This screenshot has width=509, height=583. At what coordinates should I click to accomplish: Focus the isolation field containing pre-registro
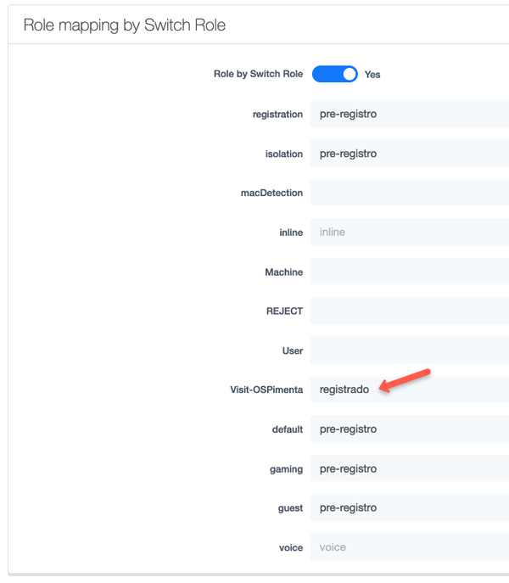coord(409,154)
